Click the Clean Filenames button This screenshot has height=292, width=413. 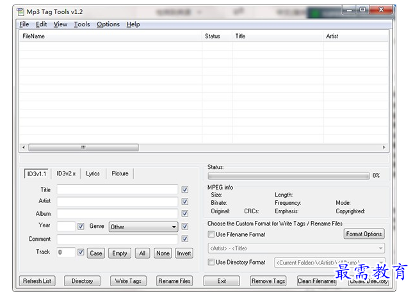316,281
